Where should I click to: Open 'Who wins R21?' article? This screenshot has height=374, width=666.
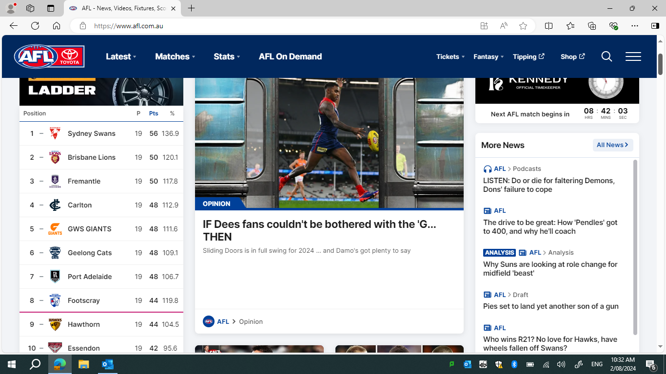550,344
